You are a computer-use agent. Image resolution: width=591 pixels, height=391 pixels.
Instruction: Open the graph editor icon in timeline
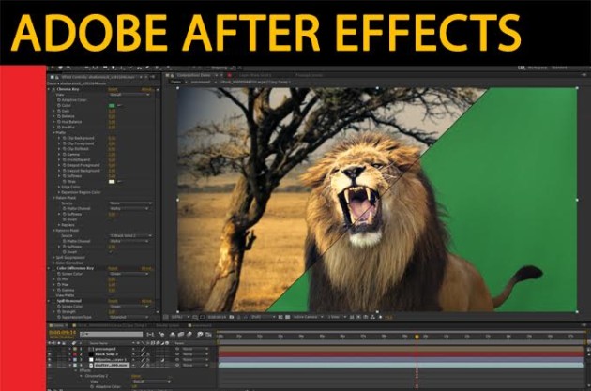point(208,334)
